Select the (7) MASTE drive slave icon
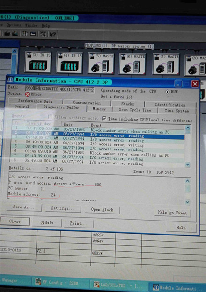Image resolution: width=206 pixels, height=292 pixels. click(x=166, y=64)
